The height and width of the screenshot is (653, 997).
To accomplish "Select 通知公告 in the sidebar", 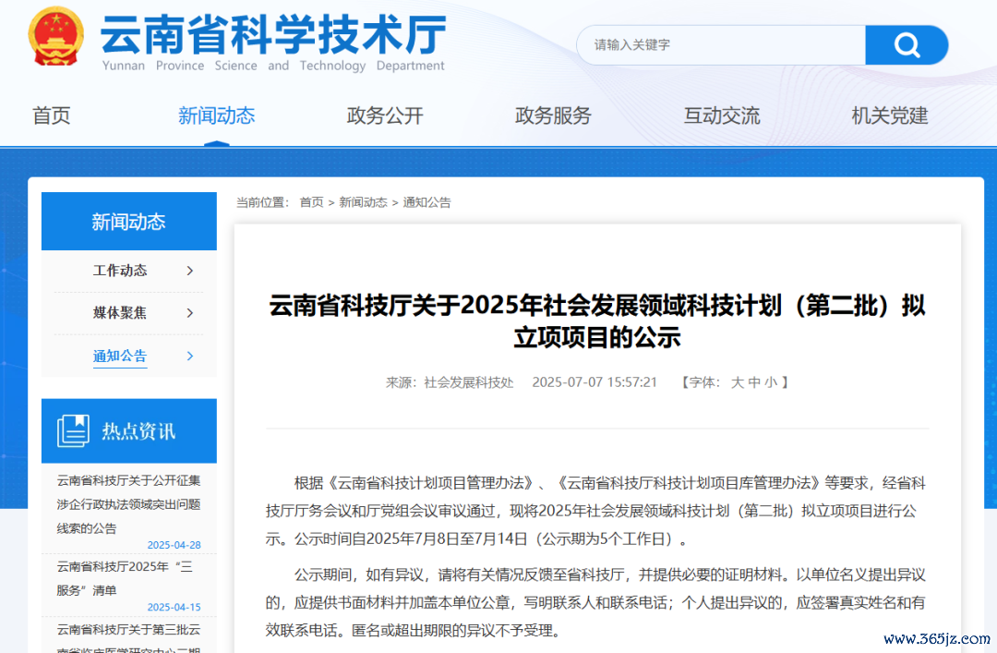I will coord(119,356).
